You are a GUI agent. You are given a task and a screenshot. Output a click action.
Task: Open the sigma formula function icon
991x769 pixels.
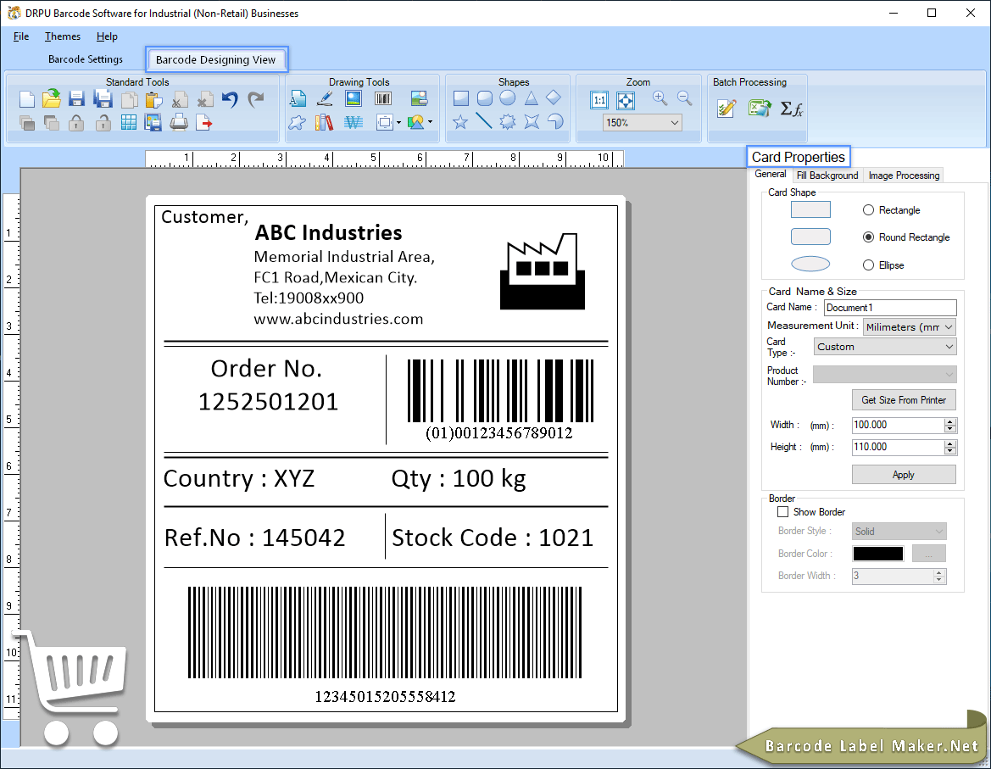click(x=791, y=109)
